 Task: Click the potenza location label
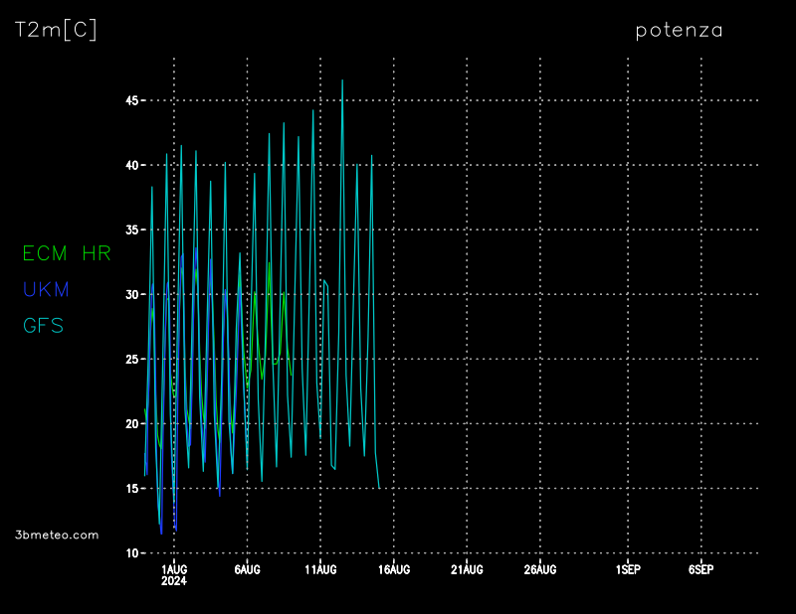[x=679, y=31]
